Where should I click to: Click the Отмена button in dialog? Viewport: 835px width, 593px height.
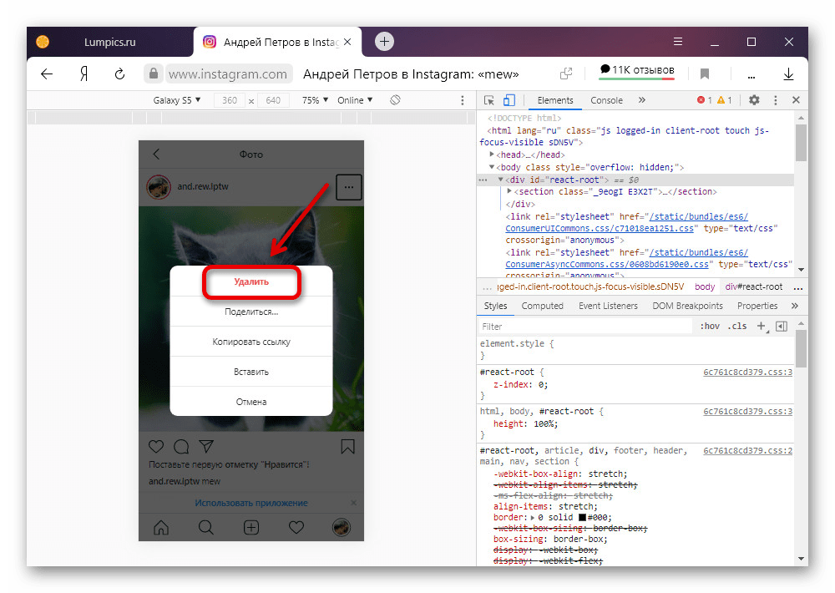(x=251, y=402)
